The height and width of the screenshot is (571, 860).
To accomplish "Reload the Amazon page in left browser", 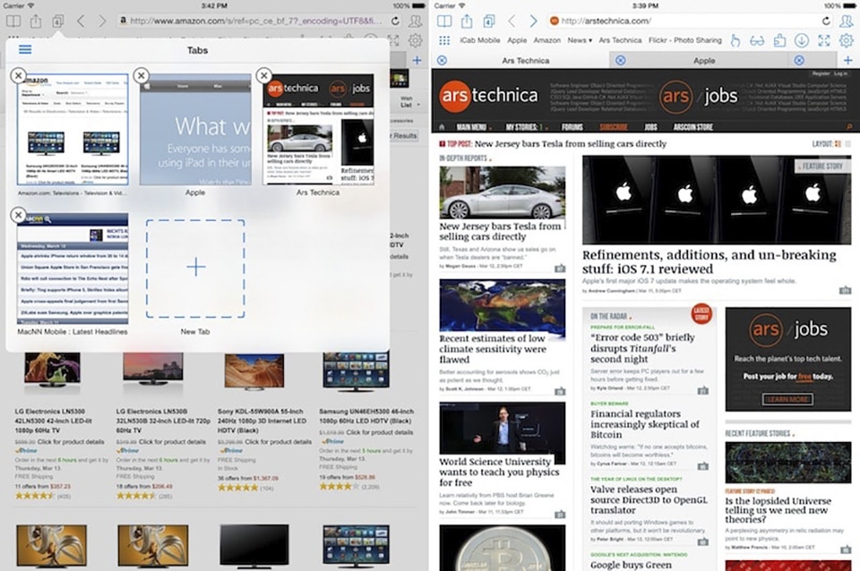I will [x=395, y=21].
